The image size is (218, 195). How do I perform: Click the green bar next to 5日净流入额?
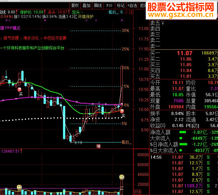point(183,144)
